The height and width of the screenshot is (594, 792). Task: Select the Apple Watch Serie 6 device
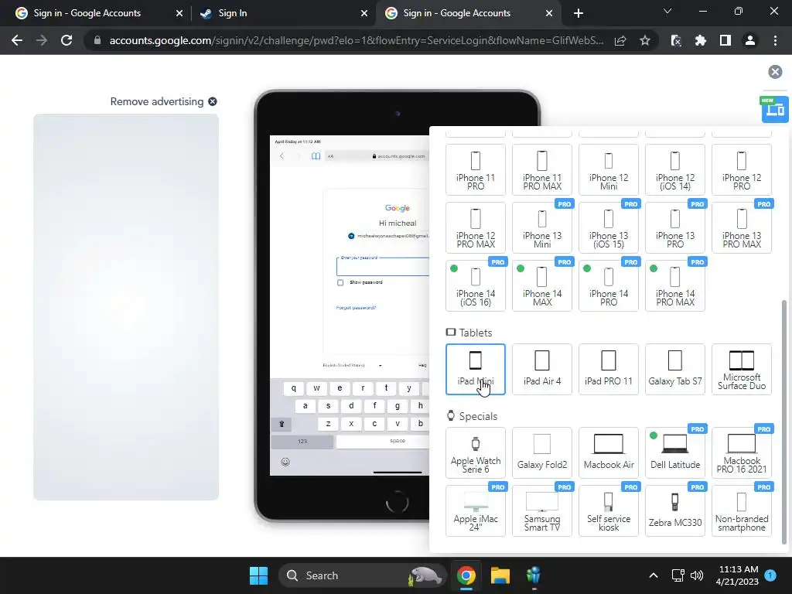coord(476,452)
